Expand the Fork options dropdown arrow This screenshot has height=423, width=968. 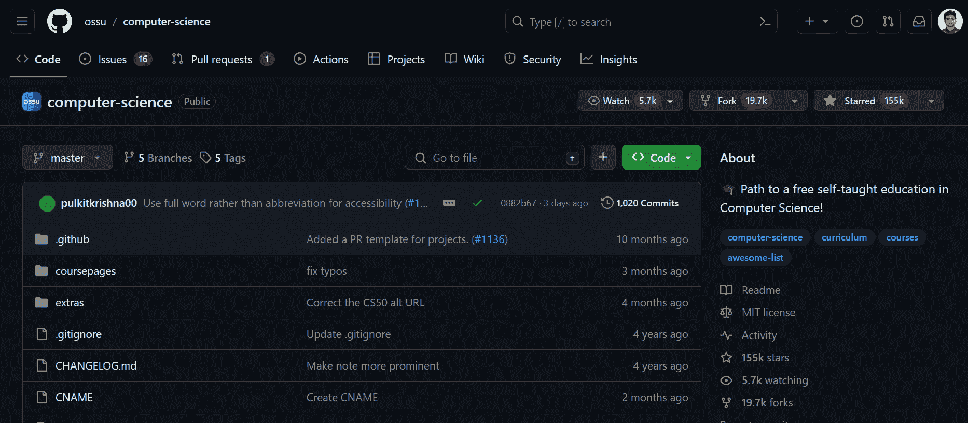(x=795, y=101)
